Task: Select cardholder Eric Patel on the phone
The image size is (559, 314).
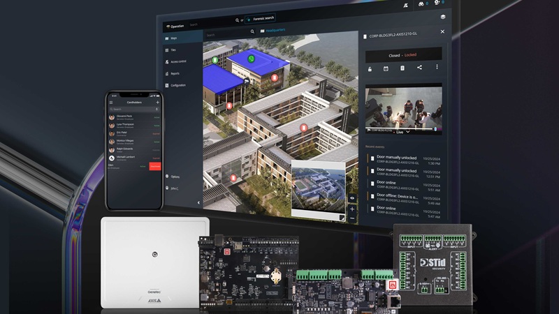Action: click(134, 133)
